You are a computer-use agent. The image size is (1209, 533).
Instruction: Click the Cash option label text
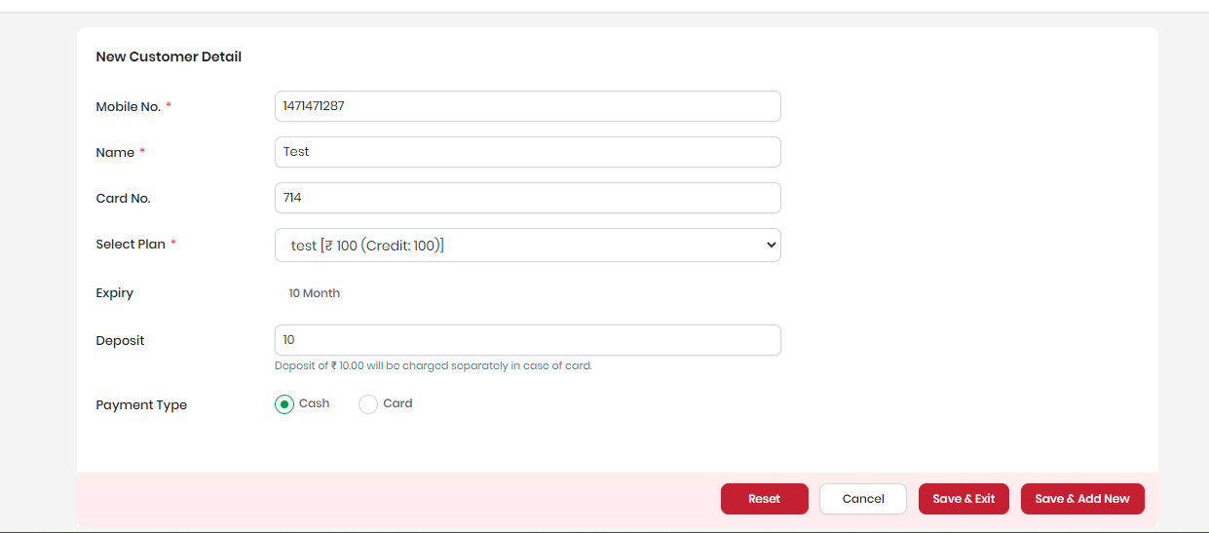(314, 403)
